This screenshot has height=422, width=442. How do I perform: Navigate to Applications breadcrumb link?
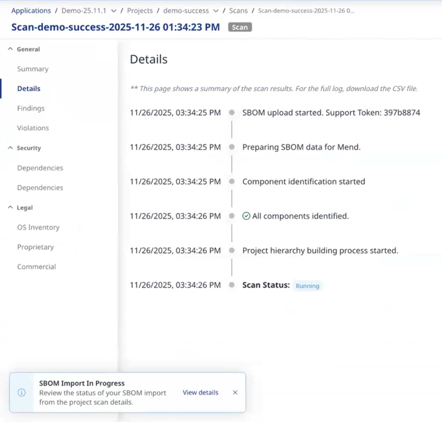point(31,11)
